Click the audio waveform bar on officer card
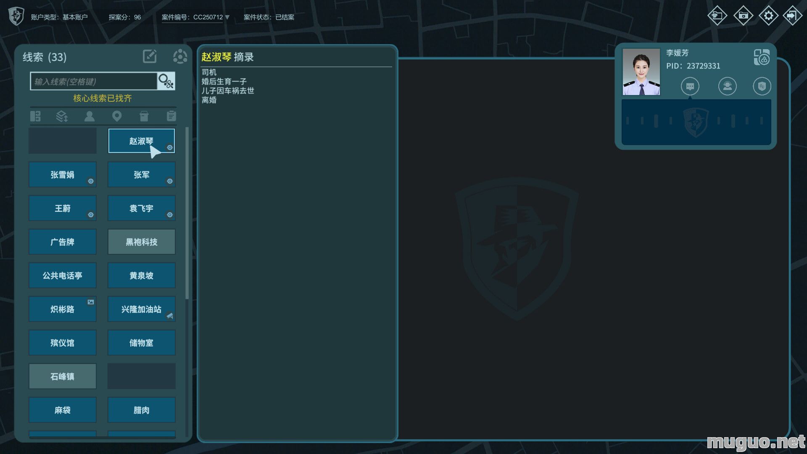Viewport: 807px width, 454px height. 696,122
